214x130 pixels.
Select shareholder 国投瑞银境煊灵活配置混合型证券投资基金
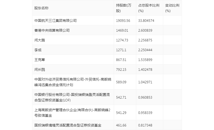point(68,125)
